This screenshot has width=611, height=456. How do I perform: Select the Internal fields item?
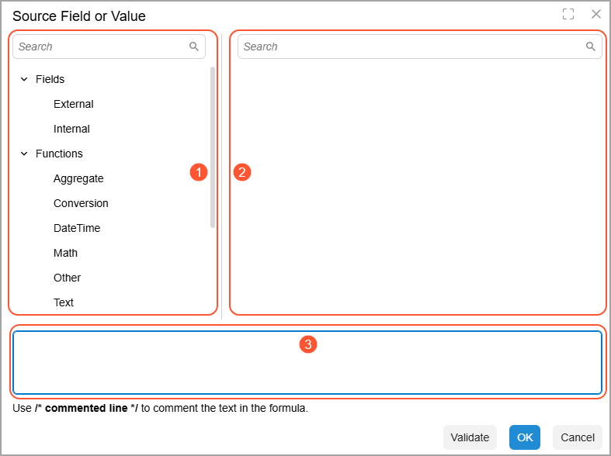tap(71, 129)
